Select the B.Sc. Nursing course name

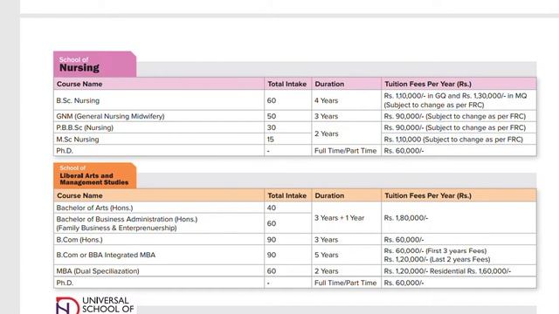tap(78, 101)
